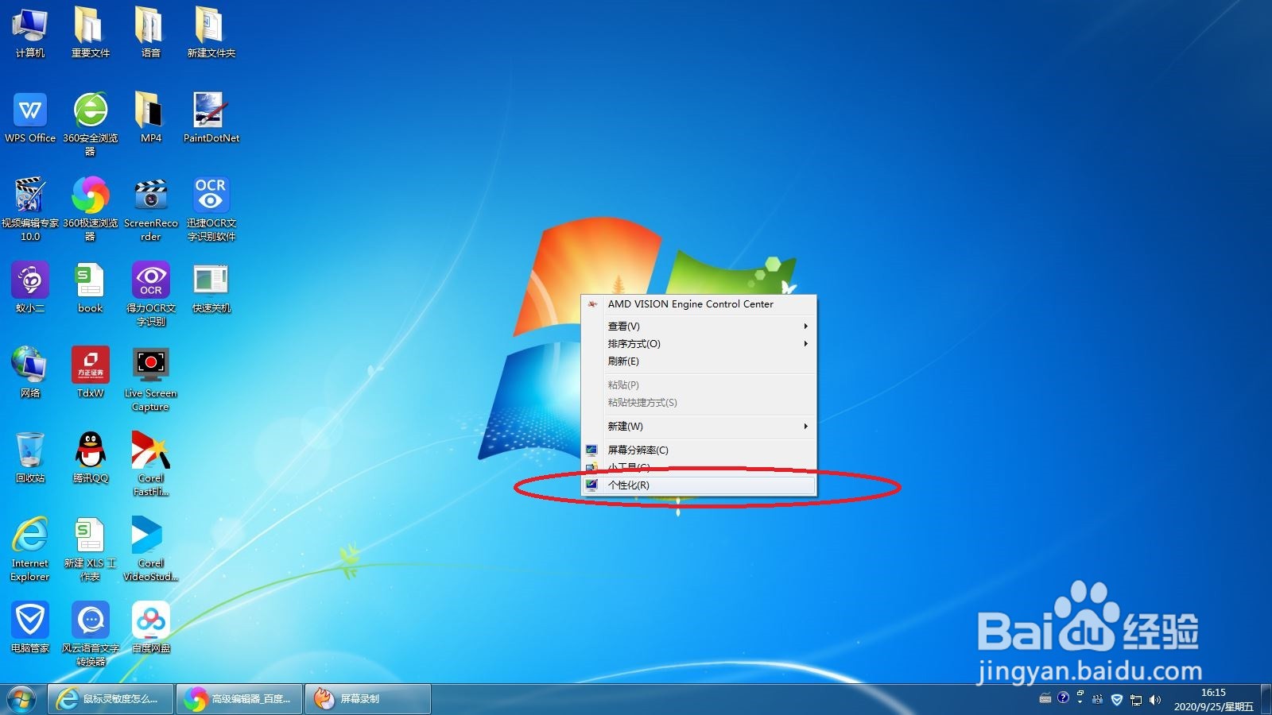Viewport: 1272px width, 715px height.
Task: Select the Corel VideoStudio shortcut
Action: [x=150, y=549]
